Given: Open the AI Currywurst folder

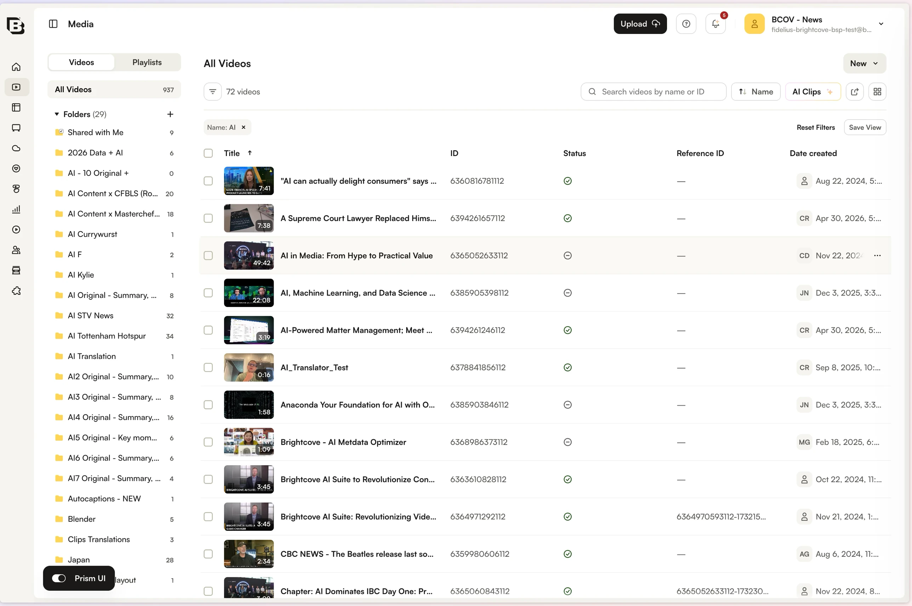Looking at the screenshot, I should (x=114, y=234).
